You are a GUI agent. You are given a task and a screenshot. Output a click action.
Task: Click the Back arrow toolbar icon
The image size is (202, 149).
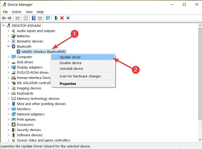4,18
